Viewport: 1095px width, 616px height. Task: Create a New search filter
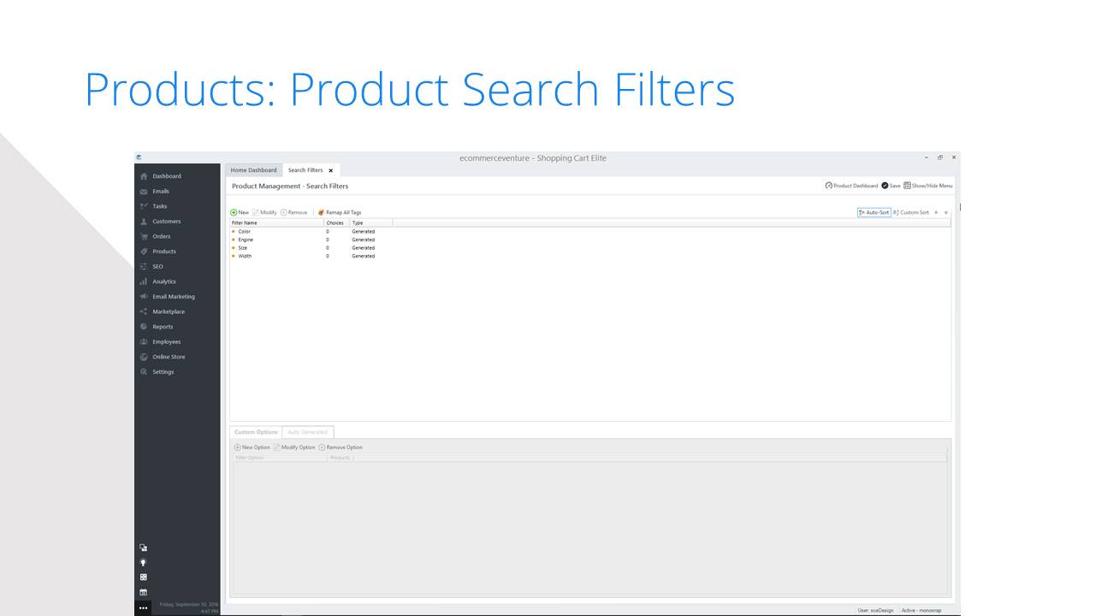tap(240, 212)
